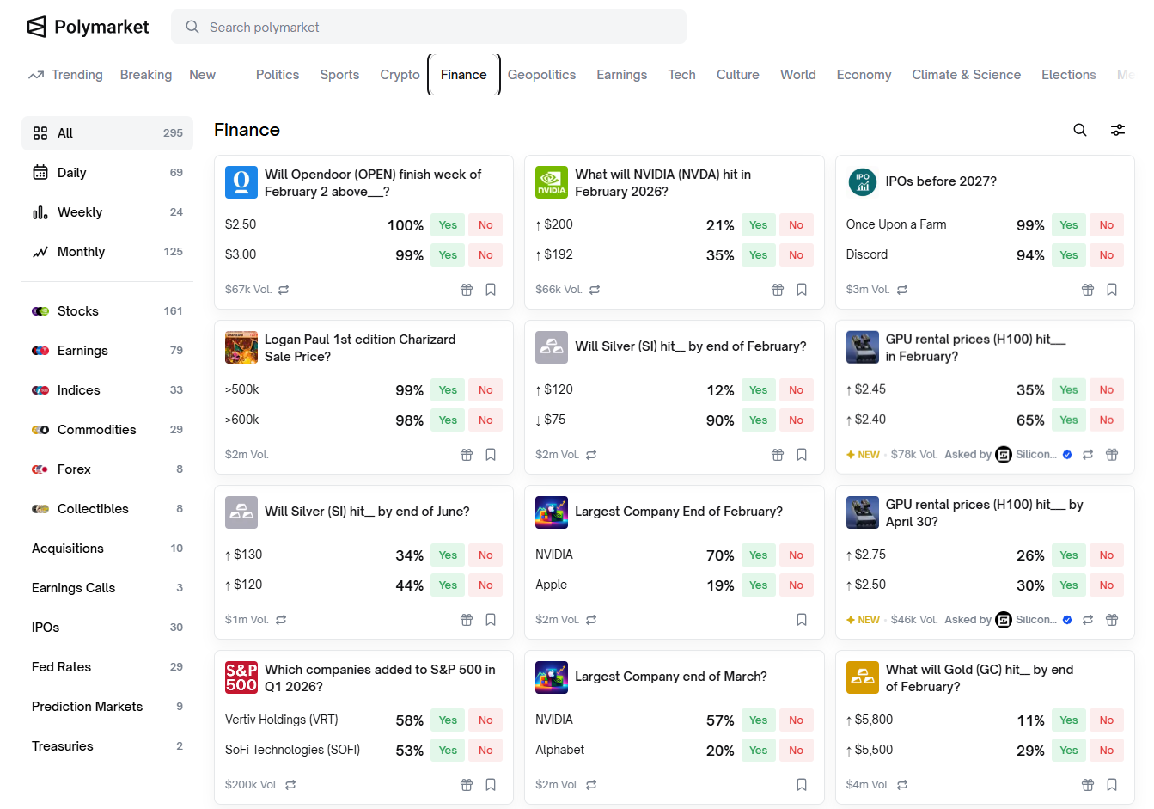
Task: Click the Daily calendar icon in the sidebar
Action: [x=40, y=172]
